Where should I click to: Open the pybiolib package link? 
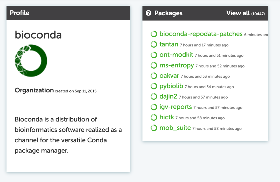tap(171, 86)
